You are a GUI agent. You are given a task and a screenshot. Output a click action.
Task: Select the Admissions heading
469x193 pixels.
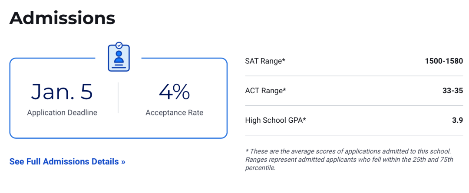pos(62,18)
